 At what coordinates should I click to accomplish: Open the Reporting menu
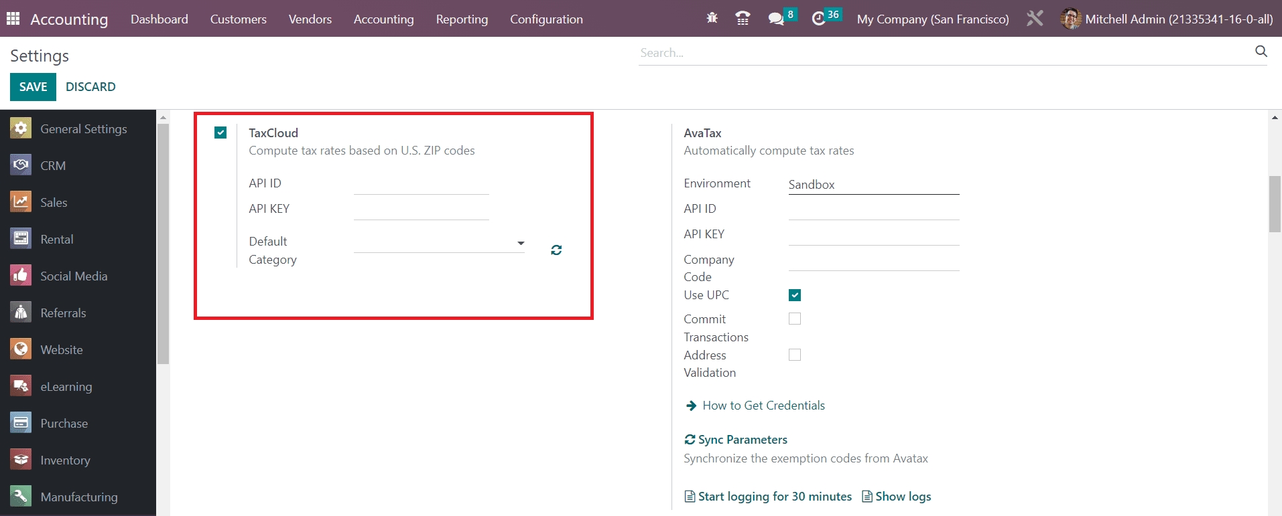click(x=462, y=19)
